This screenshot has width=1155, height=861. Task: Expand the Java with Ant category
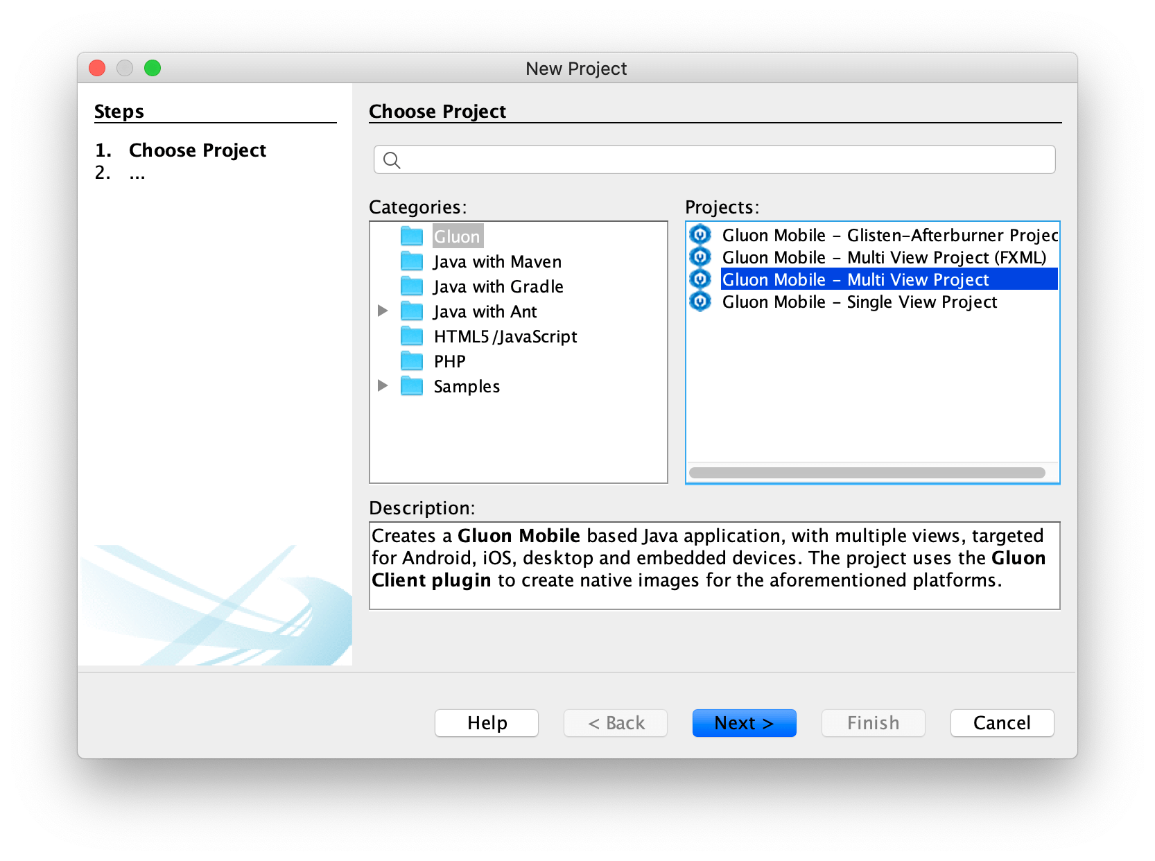(x=383, y=311)
